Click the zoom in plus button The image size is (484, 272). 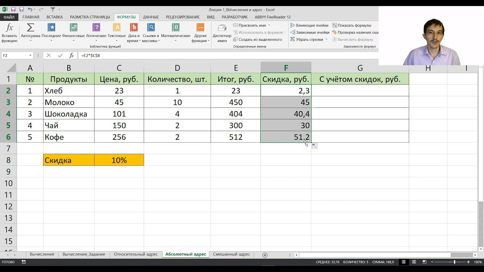(x=468, y=262)
